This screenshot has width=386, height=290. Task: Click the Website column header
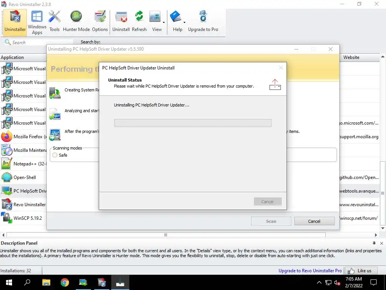(x=359, y=57)
